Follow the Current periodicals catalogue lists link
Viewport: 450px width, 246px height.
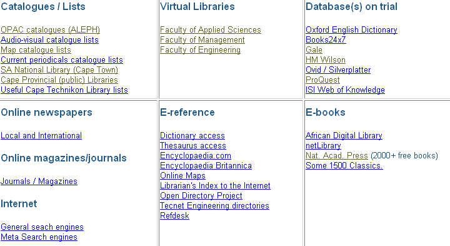coord(62,60)
